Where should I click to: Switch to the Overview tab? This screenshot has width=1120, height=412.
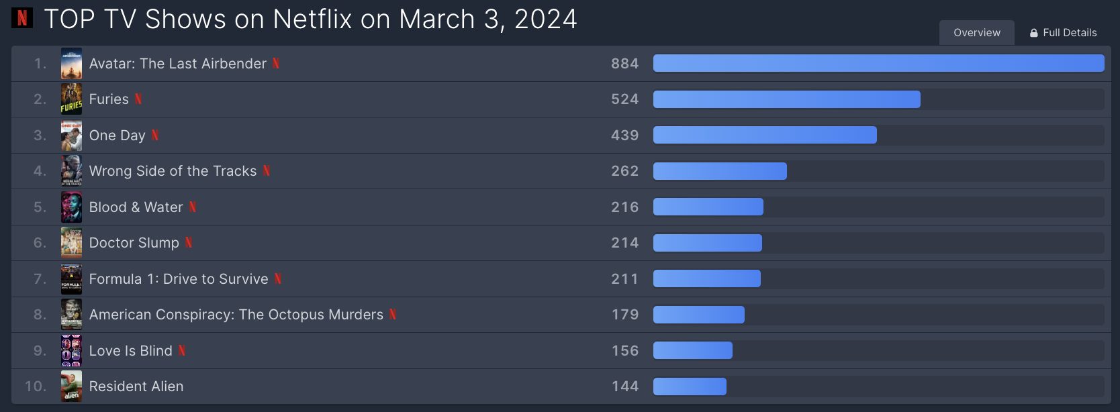coord(977,33)
